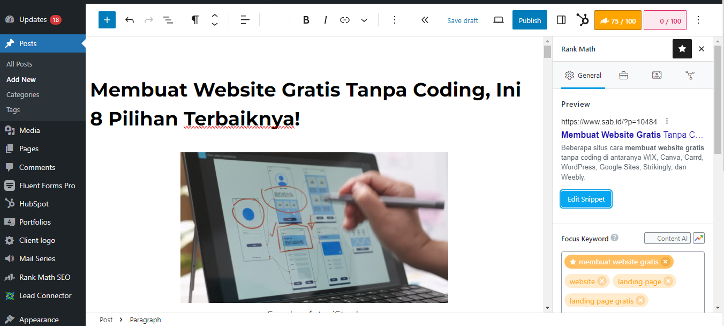
Task: Open the Document overview / List view icon
Action: (168, 20)
